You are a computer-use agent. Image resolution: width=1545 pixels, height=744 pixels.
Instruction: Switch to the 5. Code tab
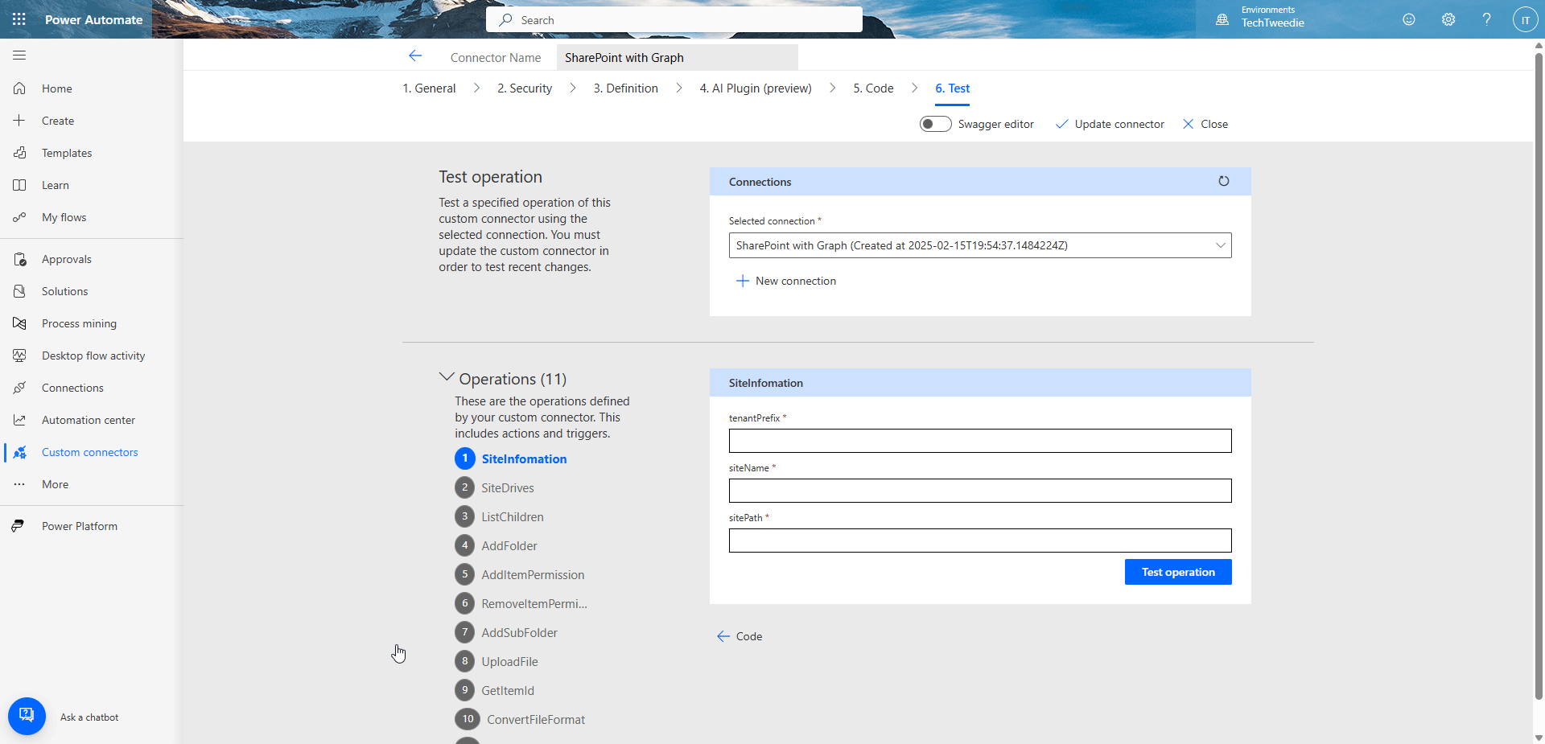pyautogui.click(x=873, y=88)
